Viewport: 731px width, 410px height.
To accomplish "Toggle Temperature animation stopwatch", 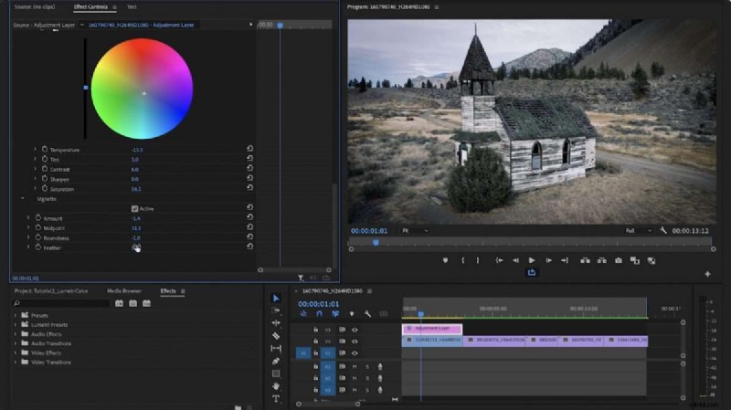I will pyautogui.click(x=45, y=149).
